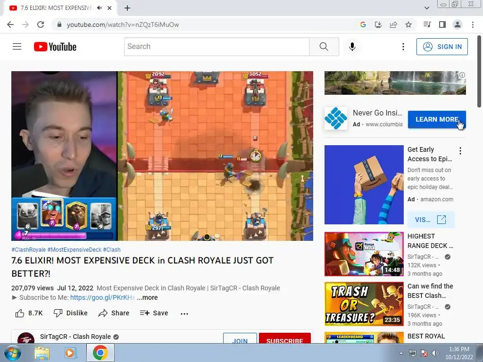Open the waterfall banner ad image

[x=395, y=83]
